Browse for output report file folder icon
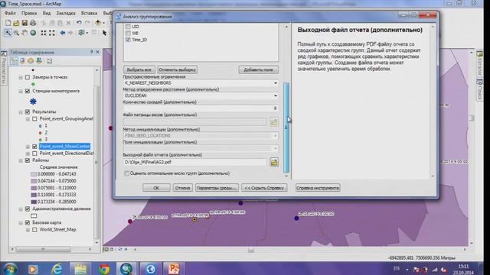The width and height of the screenshot is (490, 275). point(274,162)
